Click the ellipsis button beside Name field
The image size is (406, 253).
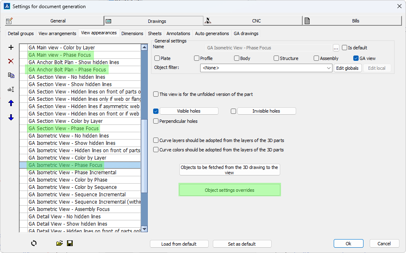(336, 48)
